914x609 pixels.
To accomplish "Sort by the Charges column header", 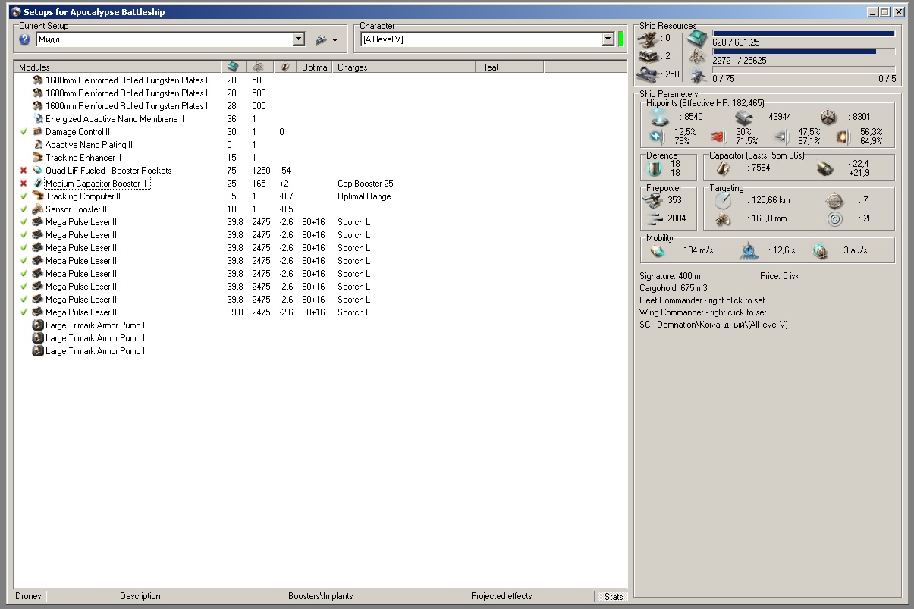I will (404, 67).
